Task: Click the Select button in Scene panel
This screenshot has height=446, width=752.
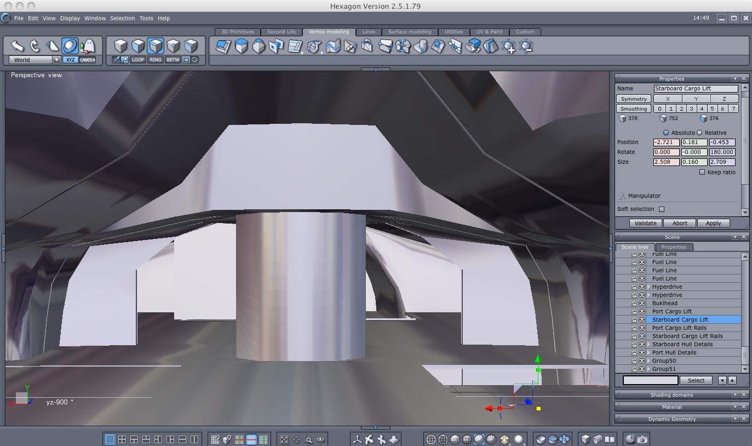Action: point(696,380)
